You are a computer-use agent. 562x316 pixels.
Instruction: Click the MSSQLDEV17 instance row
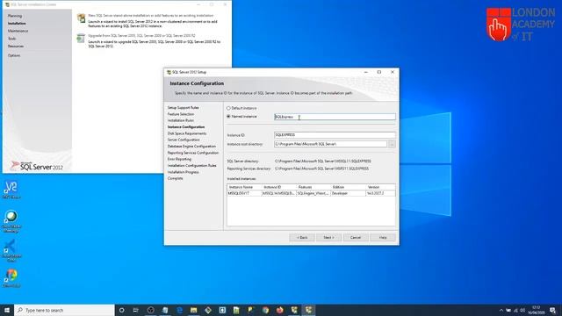pyautogui.click(x=311, y=193)
